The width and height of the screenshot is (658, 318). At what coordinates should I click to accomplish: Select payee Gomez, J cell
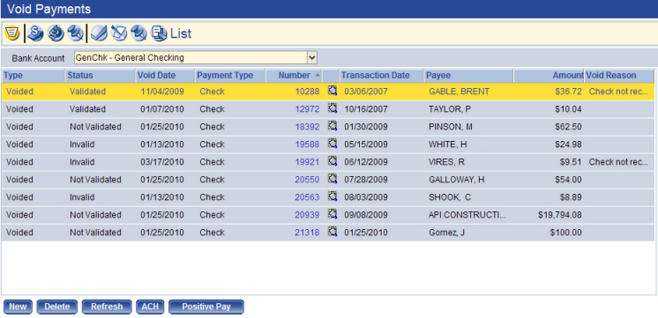(x=446, y=232)
